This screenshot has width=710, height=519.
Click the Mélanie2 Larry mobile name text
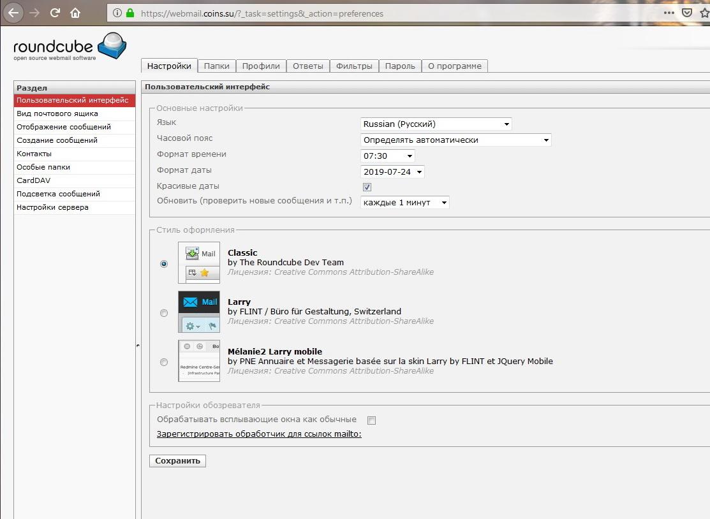pos(275,351)
